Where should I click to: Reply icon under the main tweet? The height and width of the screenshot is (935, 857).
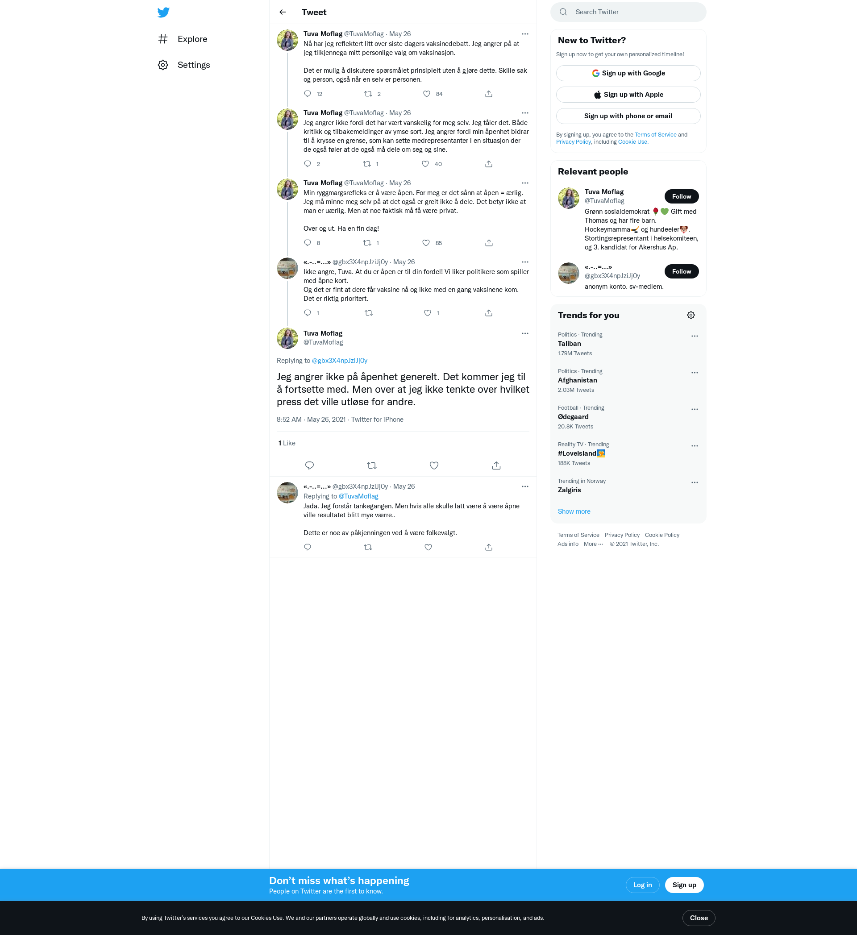pyautogui.click(x=310, y=465)
